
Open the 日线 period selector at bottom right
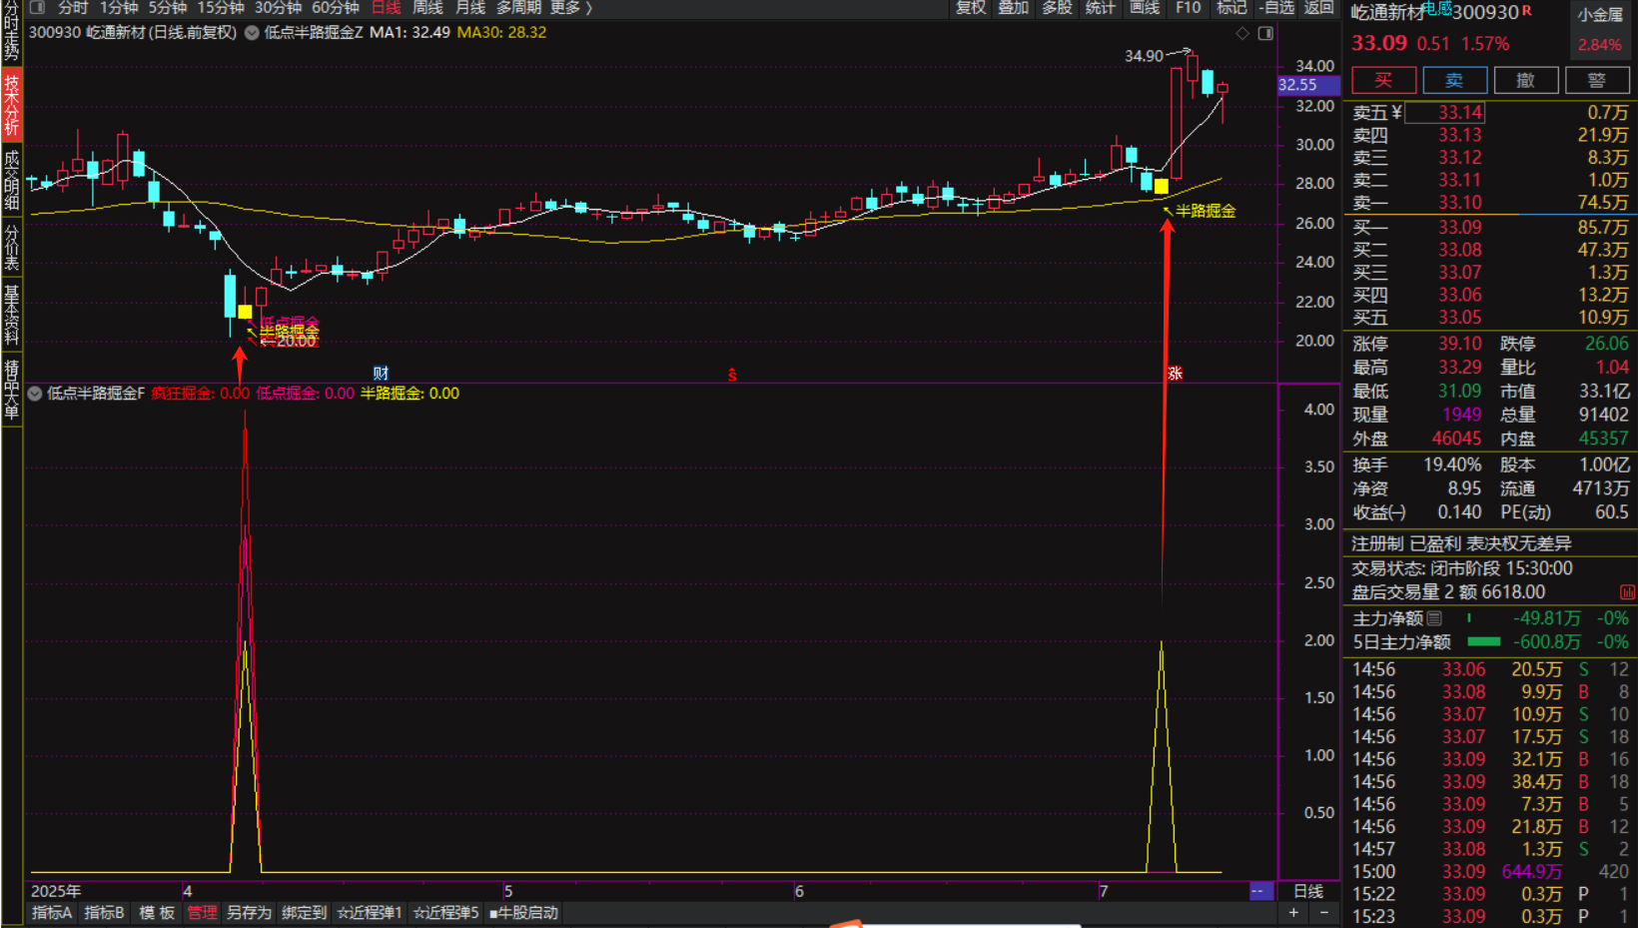coord(1308,891)
